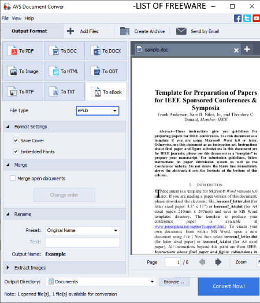The width and height of the screenshot is (260, 303).
Task: Open the Twitter icon link
Action: pyautogui.click(x=247, y=19)
